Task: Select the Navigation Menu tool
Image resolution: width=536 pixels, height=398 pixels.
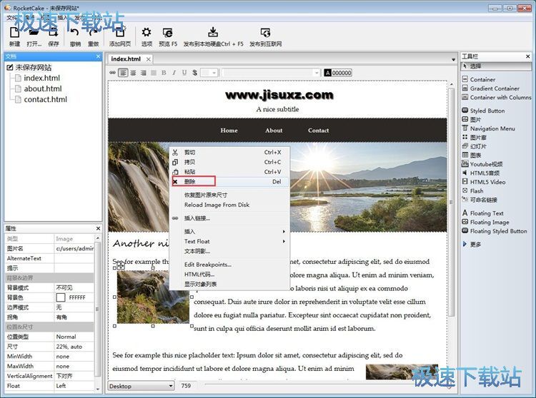Action: tap(492, 129)
